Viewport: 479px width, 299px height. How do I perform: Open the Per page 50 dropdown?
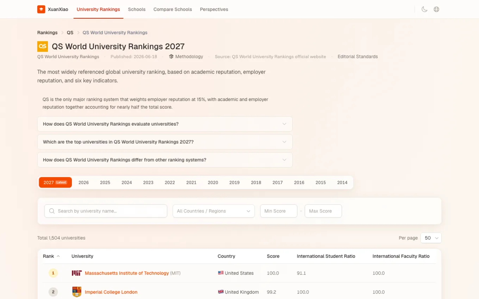431,238
